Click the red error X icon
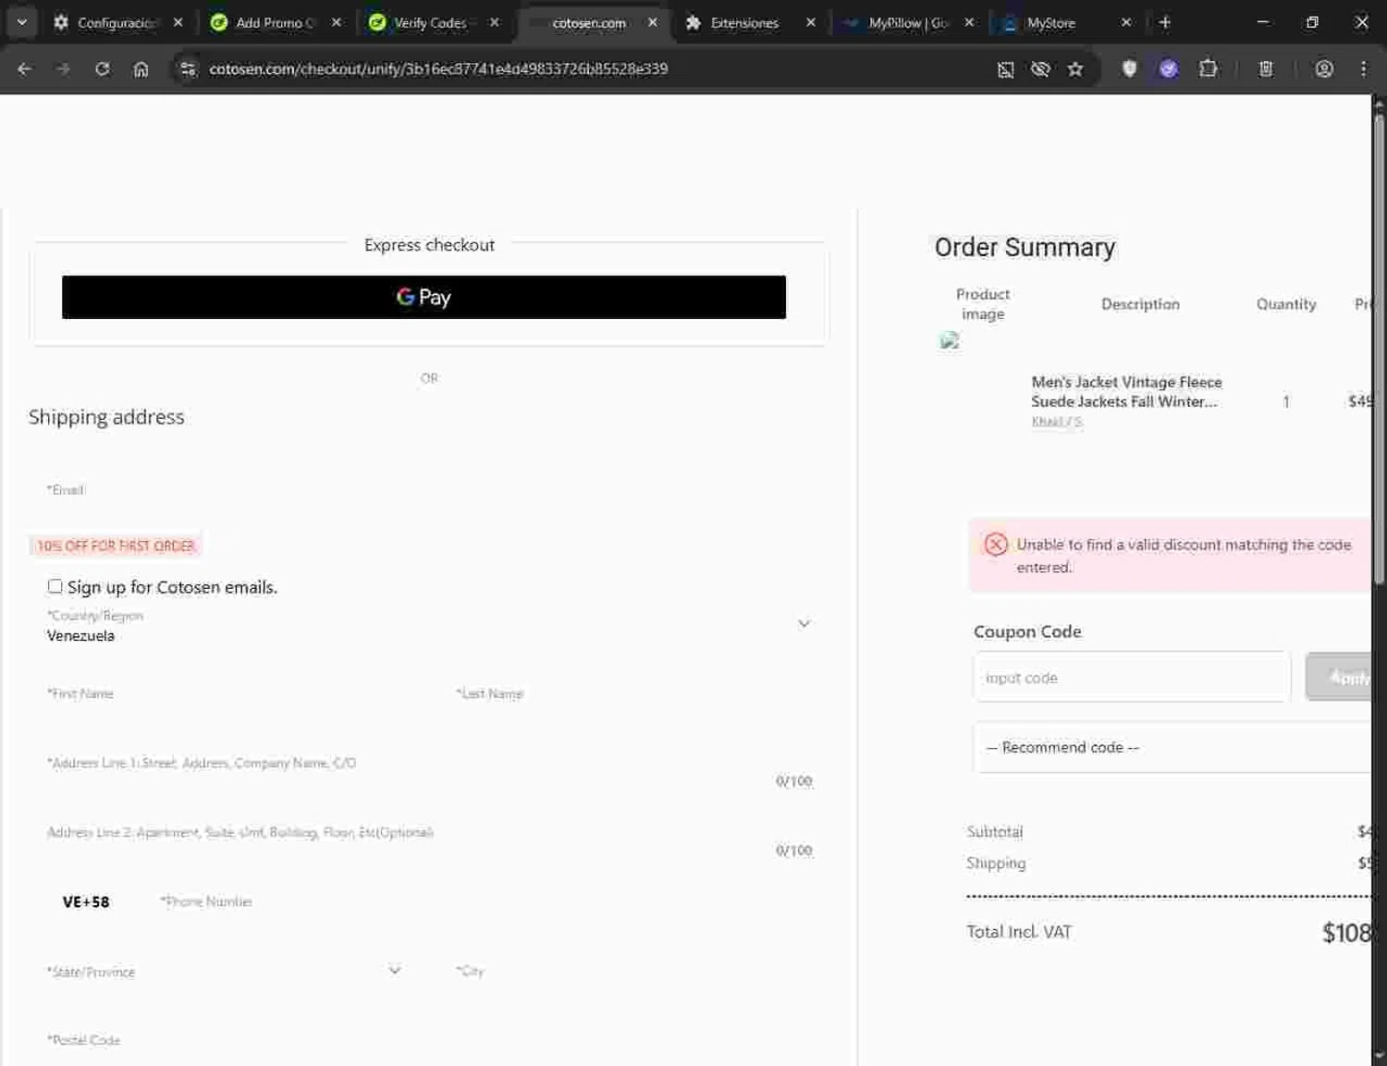 996,544
